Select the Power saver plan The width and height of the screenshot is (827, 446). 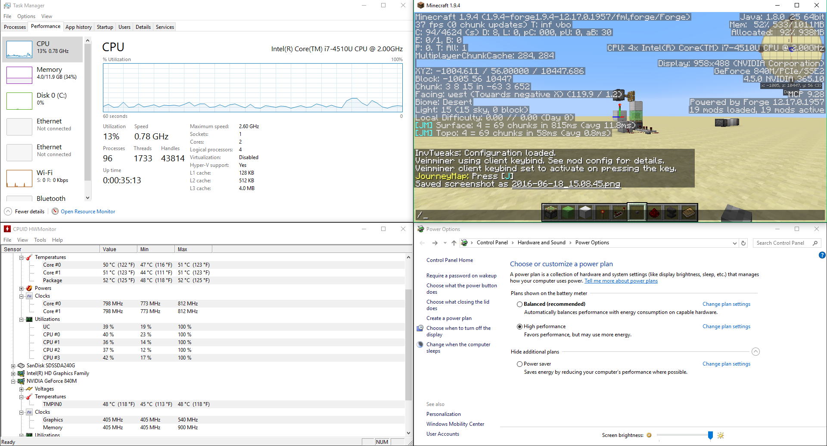click(x=520, y=364)
